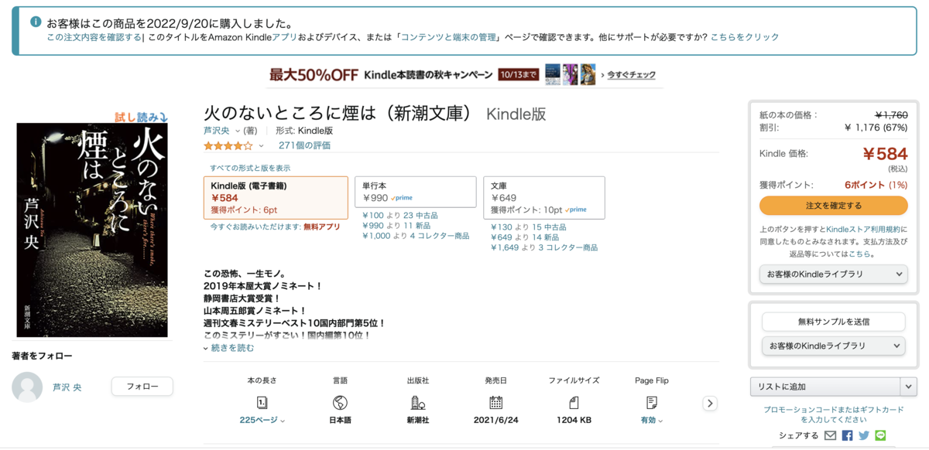929x450 pixels.
Task: Click the ¥584 Kindle price in buy box
Action: click(x=885, y=154)
